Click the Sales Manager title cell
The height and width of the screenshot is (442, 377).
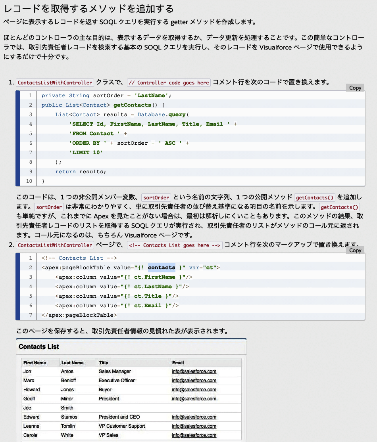click(115, 371)
